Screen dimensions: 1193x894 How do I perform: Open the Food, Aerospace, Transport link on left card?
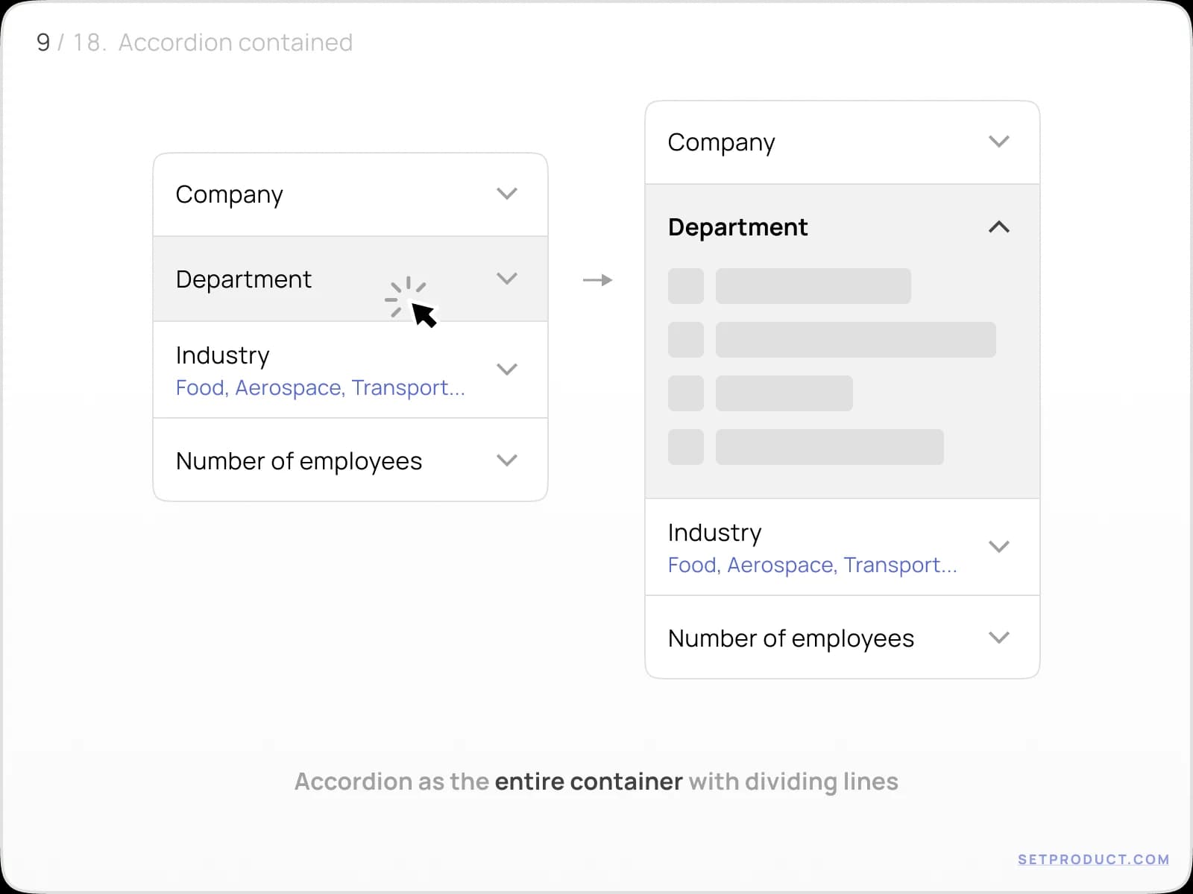[320, 387]
